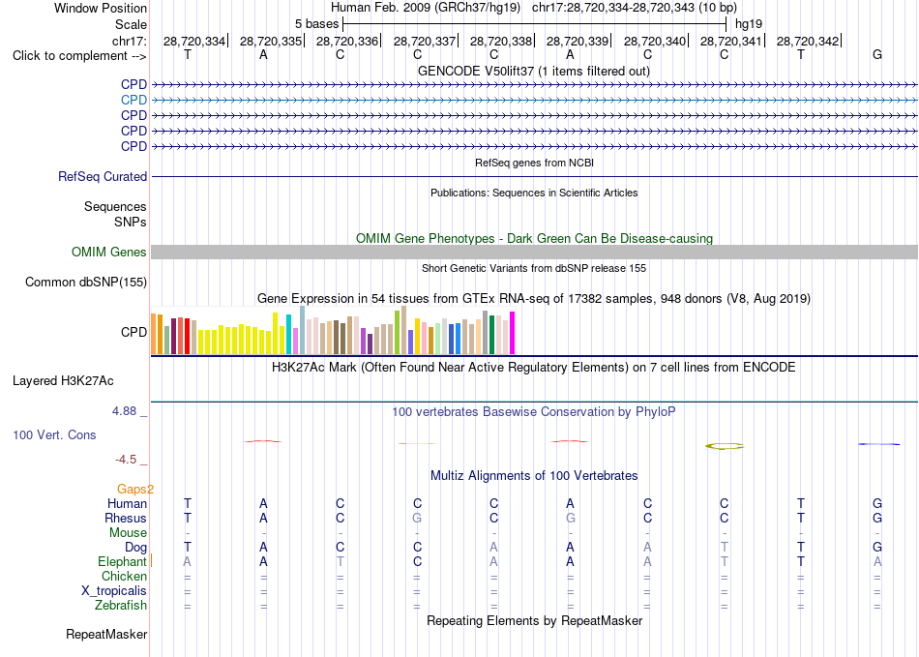Viewport: 919px width, 657px height.
Task: Click the Elephant A base in the first column
Action: 188,561
